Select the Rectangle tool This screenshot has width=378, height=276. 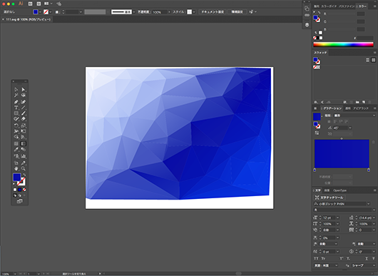pyautogui.click(x=16, y=113)
